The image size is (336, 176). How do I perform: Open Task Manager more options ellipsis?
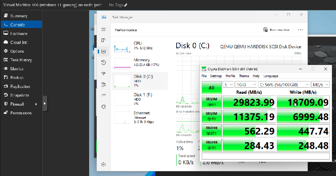point(300,30)
